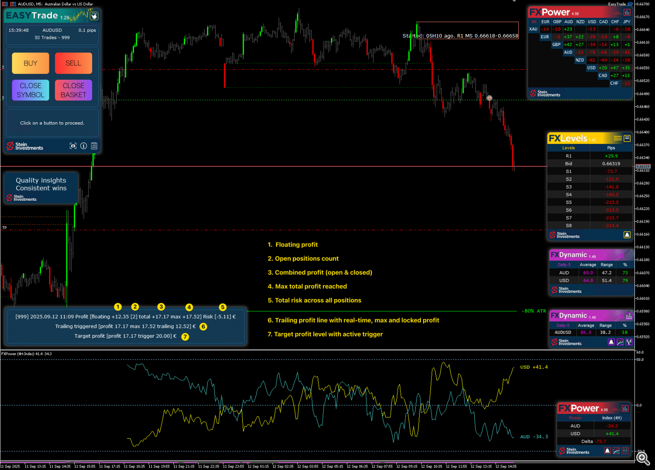Click the Quality insights Consistent wins banner

click(41, 188)
